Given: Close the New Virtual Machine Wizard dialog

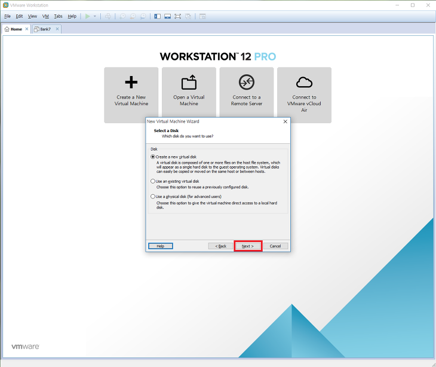Looking at the screenshot, I should [285, 121].
